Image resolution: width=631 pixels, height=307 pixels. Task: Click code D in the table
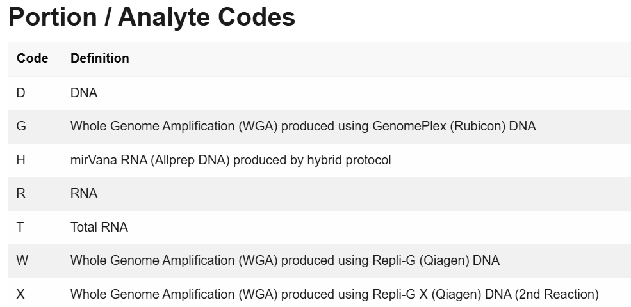tap(20, 93)
